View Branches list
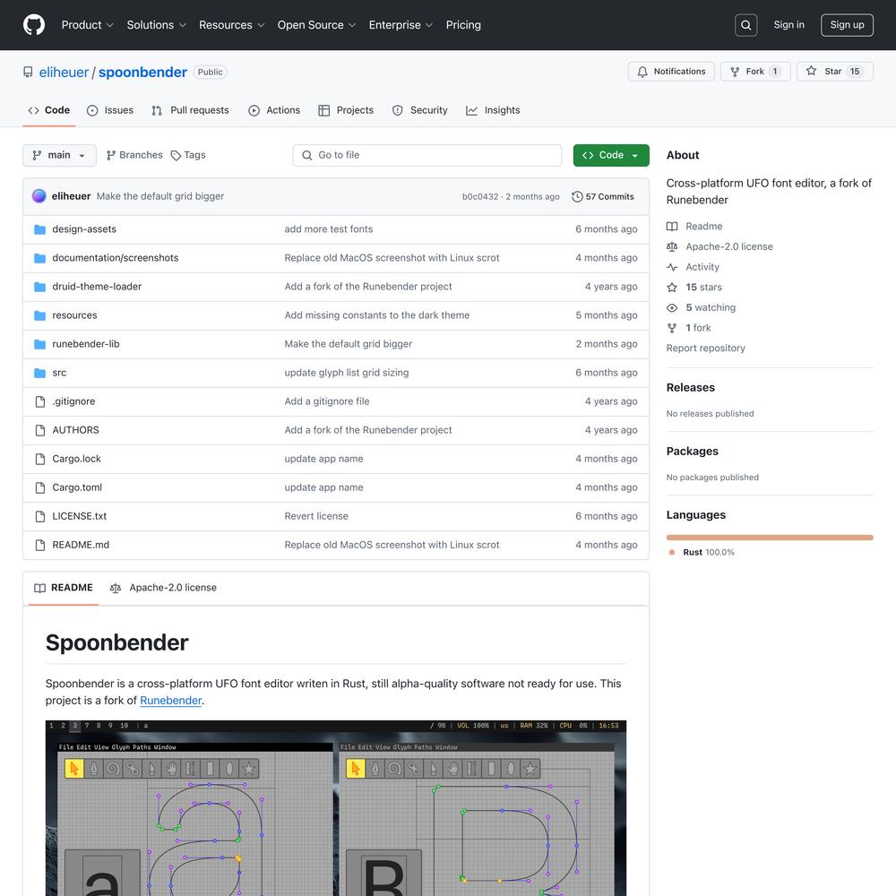The height and width of the screenshot is (896, 896). point(135,155)
